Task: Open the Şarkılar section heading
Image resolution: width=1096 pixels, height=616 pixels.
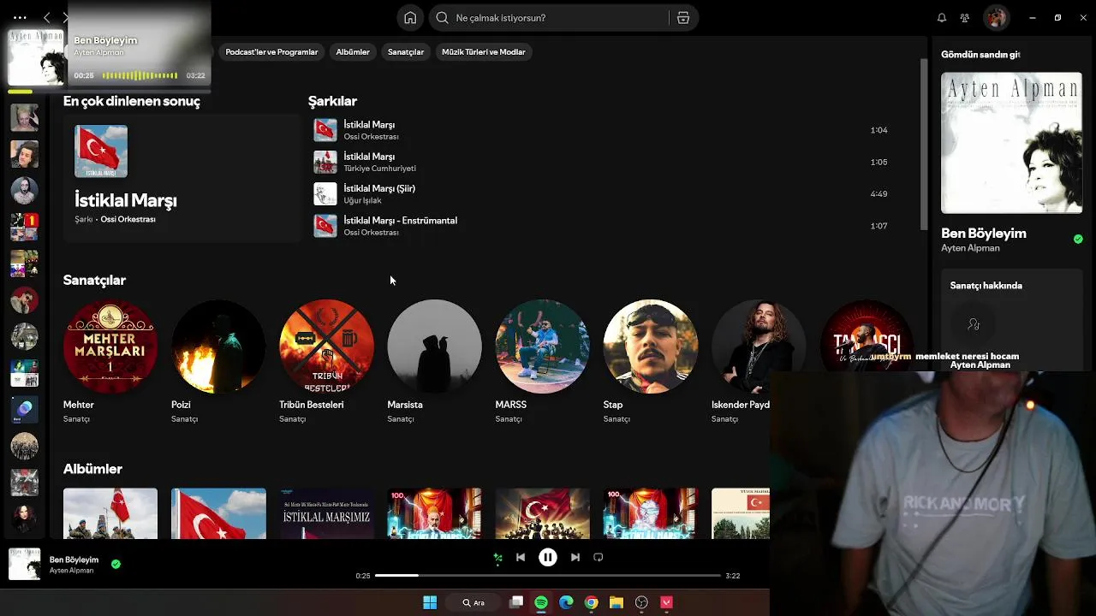Action: pos(332,101)
